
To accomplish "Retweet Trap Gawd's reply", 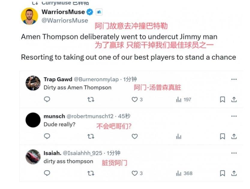I will point(91,99).
